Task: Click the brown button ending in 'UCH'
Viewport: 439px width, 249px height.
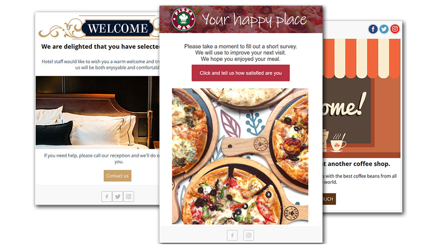Action: (329, 199)
